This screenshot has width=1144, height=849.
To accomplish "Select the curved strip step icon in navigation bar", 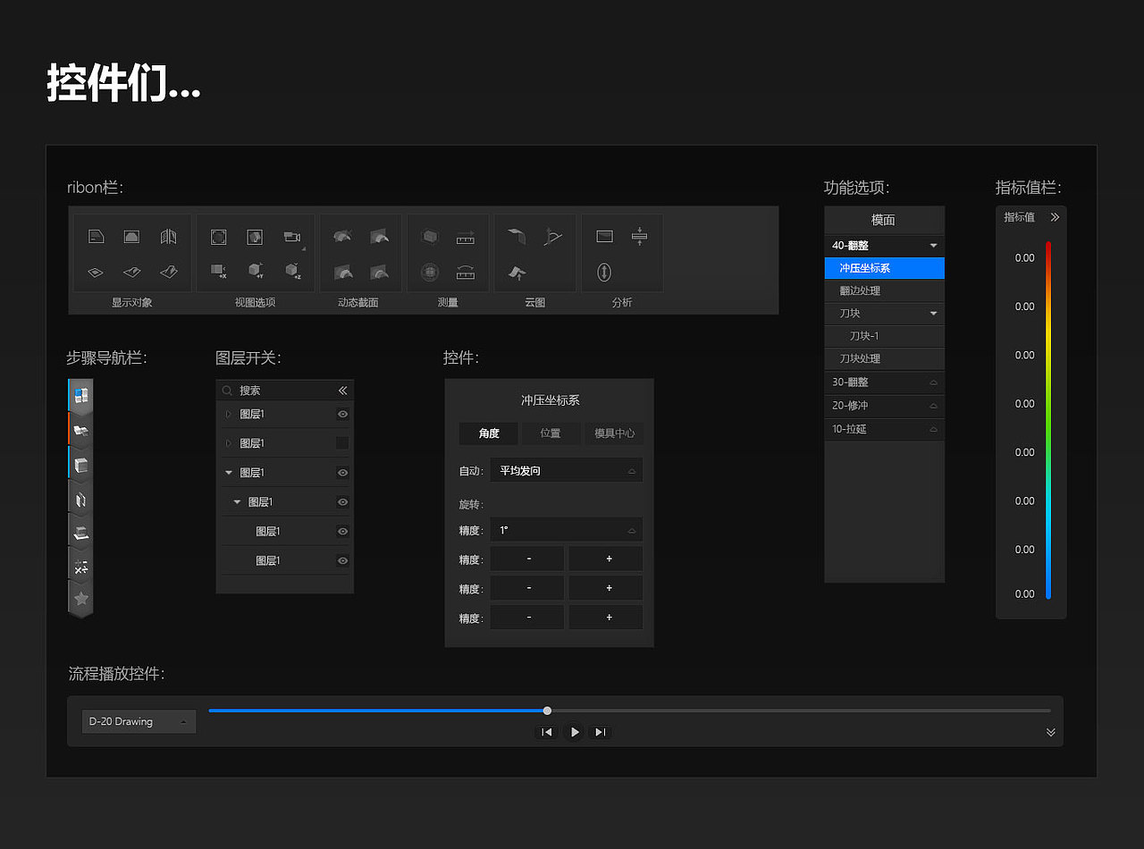I will [80, 499].
